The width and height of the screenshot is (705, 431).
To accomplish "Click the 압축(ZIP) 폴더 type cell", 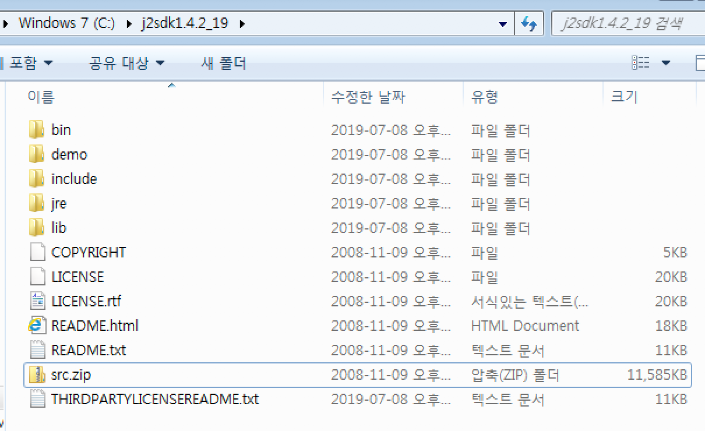I will click(515, 375).
